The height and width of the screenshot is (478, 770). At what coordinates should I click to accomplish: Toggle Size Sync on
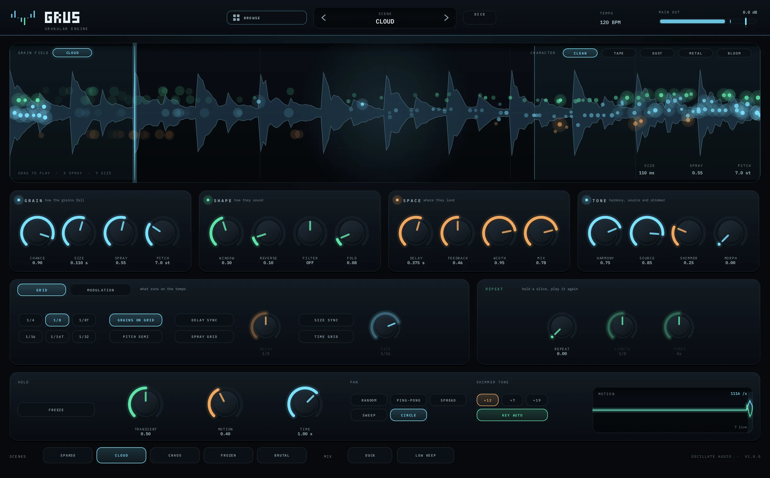pos(326,320)
